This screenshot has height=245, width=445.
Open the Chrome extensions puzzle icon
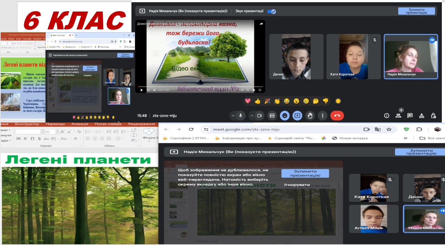[x=419, y=129]
